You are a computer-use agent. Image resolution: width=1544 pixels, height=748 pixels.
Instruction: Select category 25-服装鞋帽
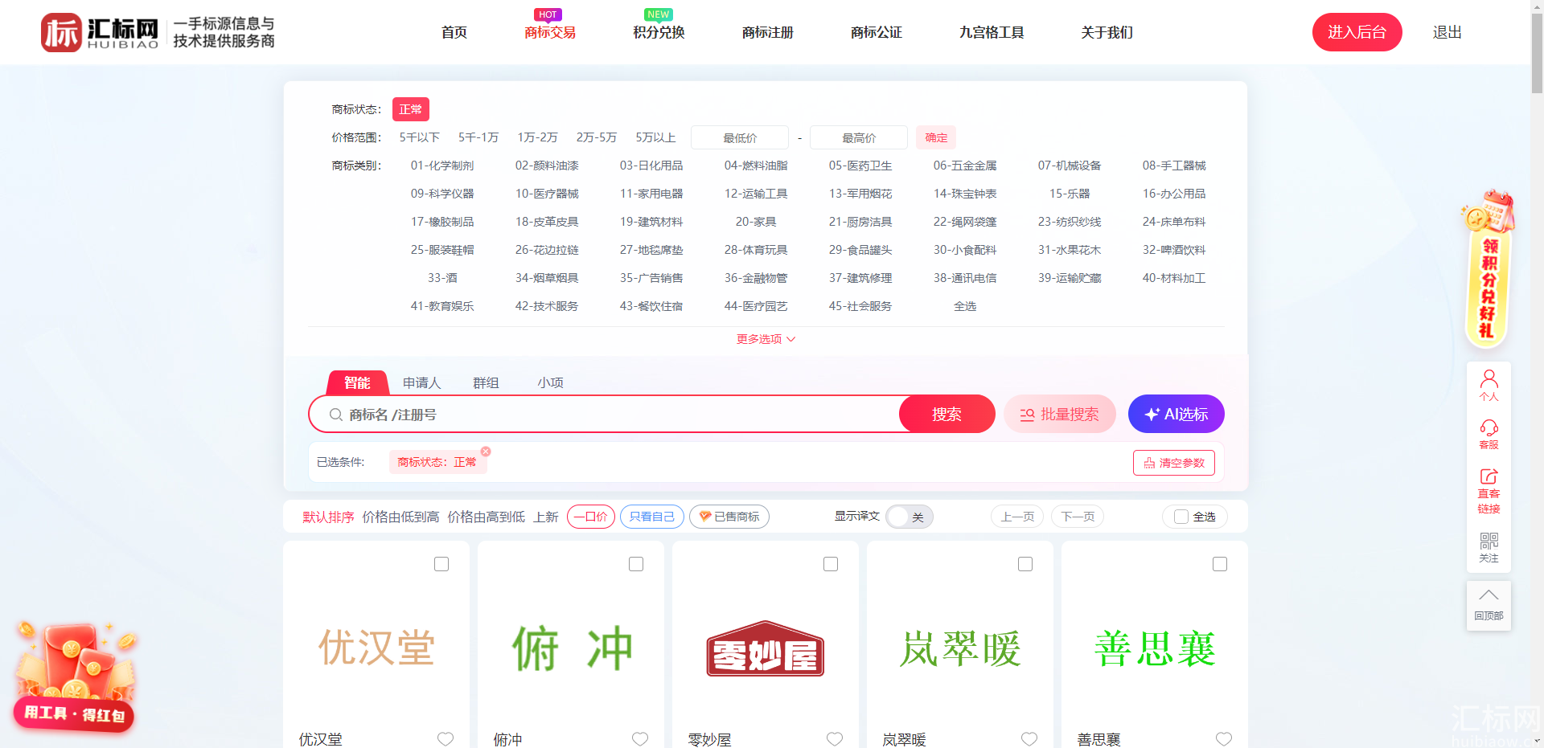(442, 250)
